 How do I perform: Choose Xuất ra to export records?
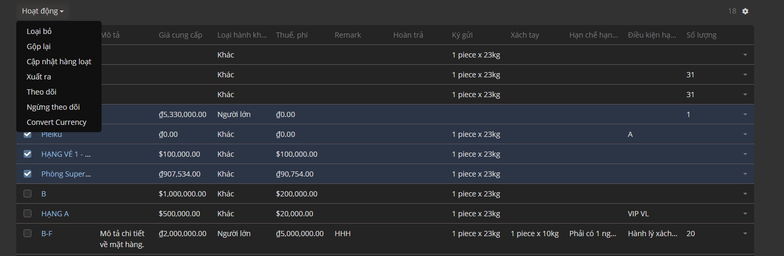coord(39,77)
